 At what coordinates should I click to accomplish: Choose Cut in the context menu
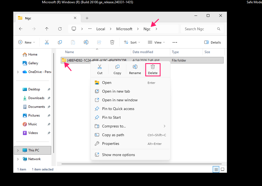click(100, 69)
